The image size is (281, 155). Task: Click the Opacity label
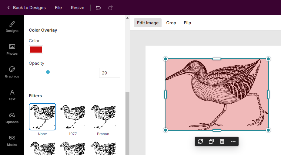click(x=37, y=64)
